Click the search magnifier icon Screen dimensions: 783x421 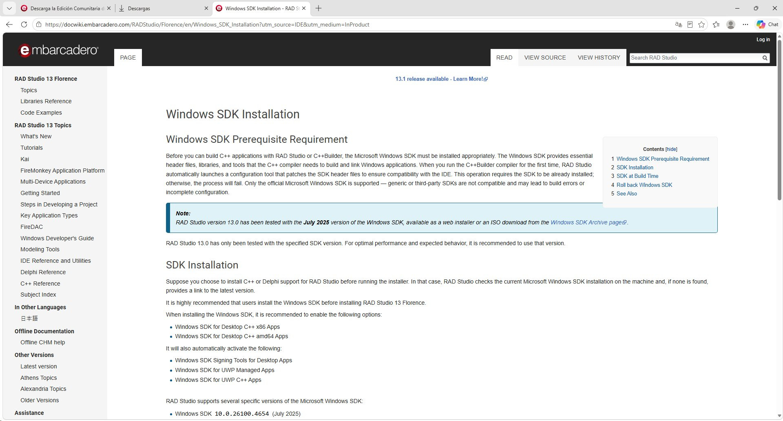click(765, 58)
